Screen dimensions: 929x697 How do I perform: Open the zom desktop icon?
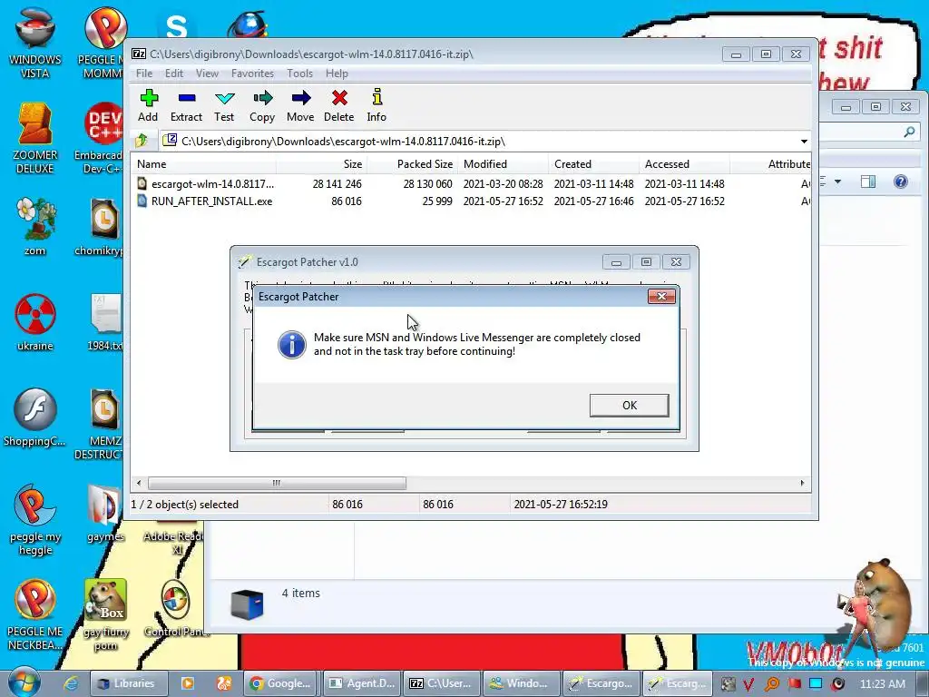coord(35,226)
